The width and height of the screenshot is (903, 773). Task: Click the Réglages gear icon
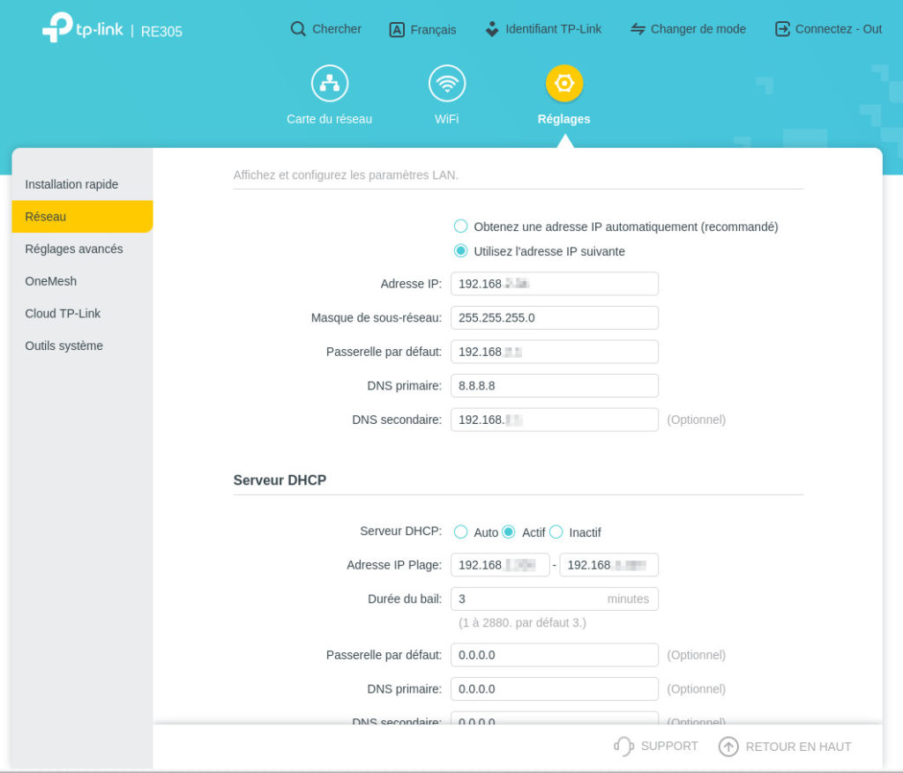click(x=564, y=84)
